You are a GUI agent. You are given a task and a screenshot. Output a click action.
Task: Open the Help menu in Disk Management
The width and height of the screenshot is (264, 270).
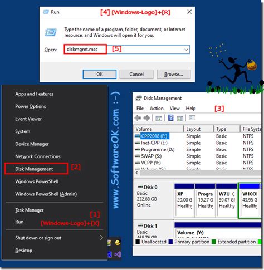tap(190, 109)
